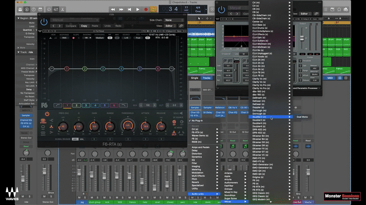Viewport: 366px width, 205px height.
Task: Go to beginning of project
Action: [129, 9]
